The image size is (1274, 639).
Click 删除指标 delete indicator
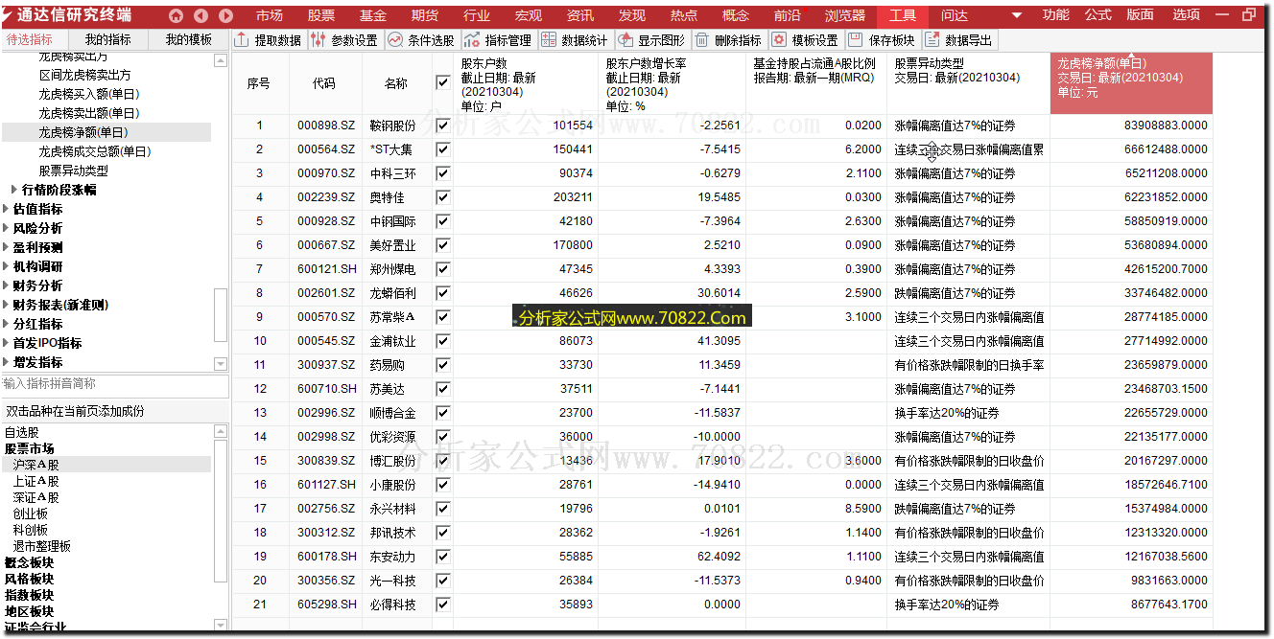coord(727,40)
